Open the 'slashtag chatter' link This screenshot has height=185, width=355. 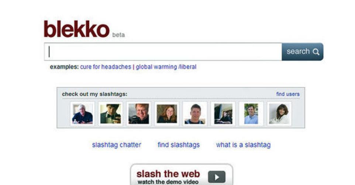click(117, 145)
